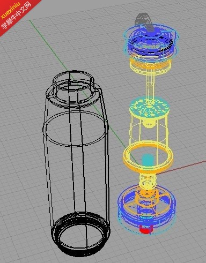Click the red plug beneath the base cap
This screenshot has width=206, height=263.
(145, 230)
